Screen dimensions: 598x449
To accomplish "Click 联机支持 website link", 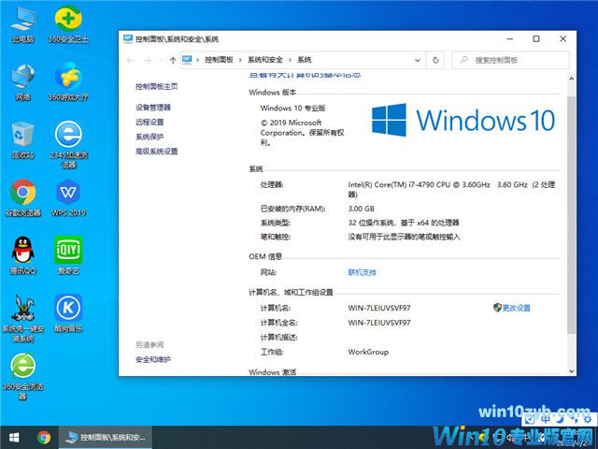I will pyautogui.click(x=362, y=272).
